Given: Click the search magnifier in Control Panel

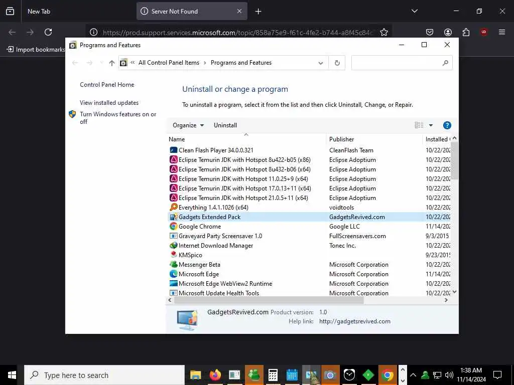Looking at the screenshot, I should pyautogui.click(x=445, y=63).
